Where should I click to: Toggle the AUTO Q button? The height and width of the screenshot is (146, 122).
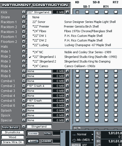coord(76,145)
